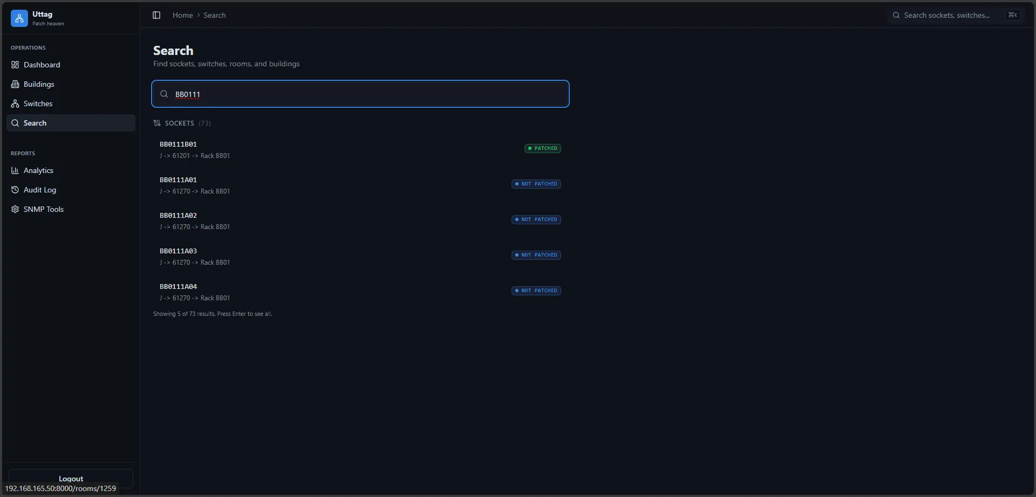This screenshot has height=497, width=1036.
Task: Click the magnifier icon inside main search box
Action: point(164,94)
